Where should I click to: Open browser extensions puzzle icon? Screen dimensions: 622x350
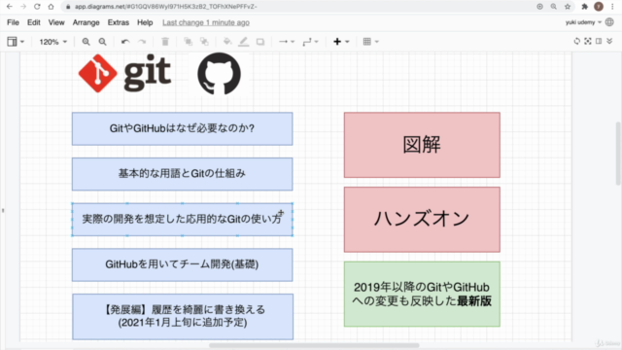click(584, 7)
